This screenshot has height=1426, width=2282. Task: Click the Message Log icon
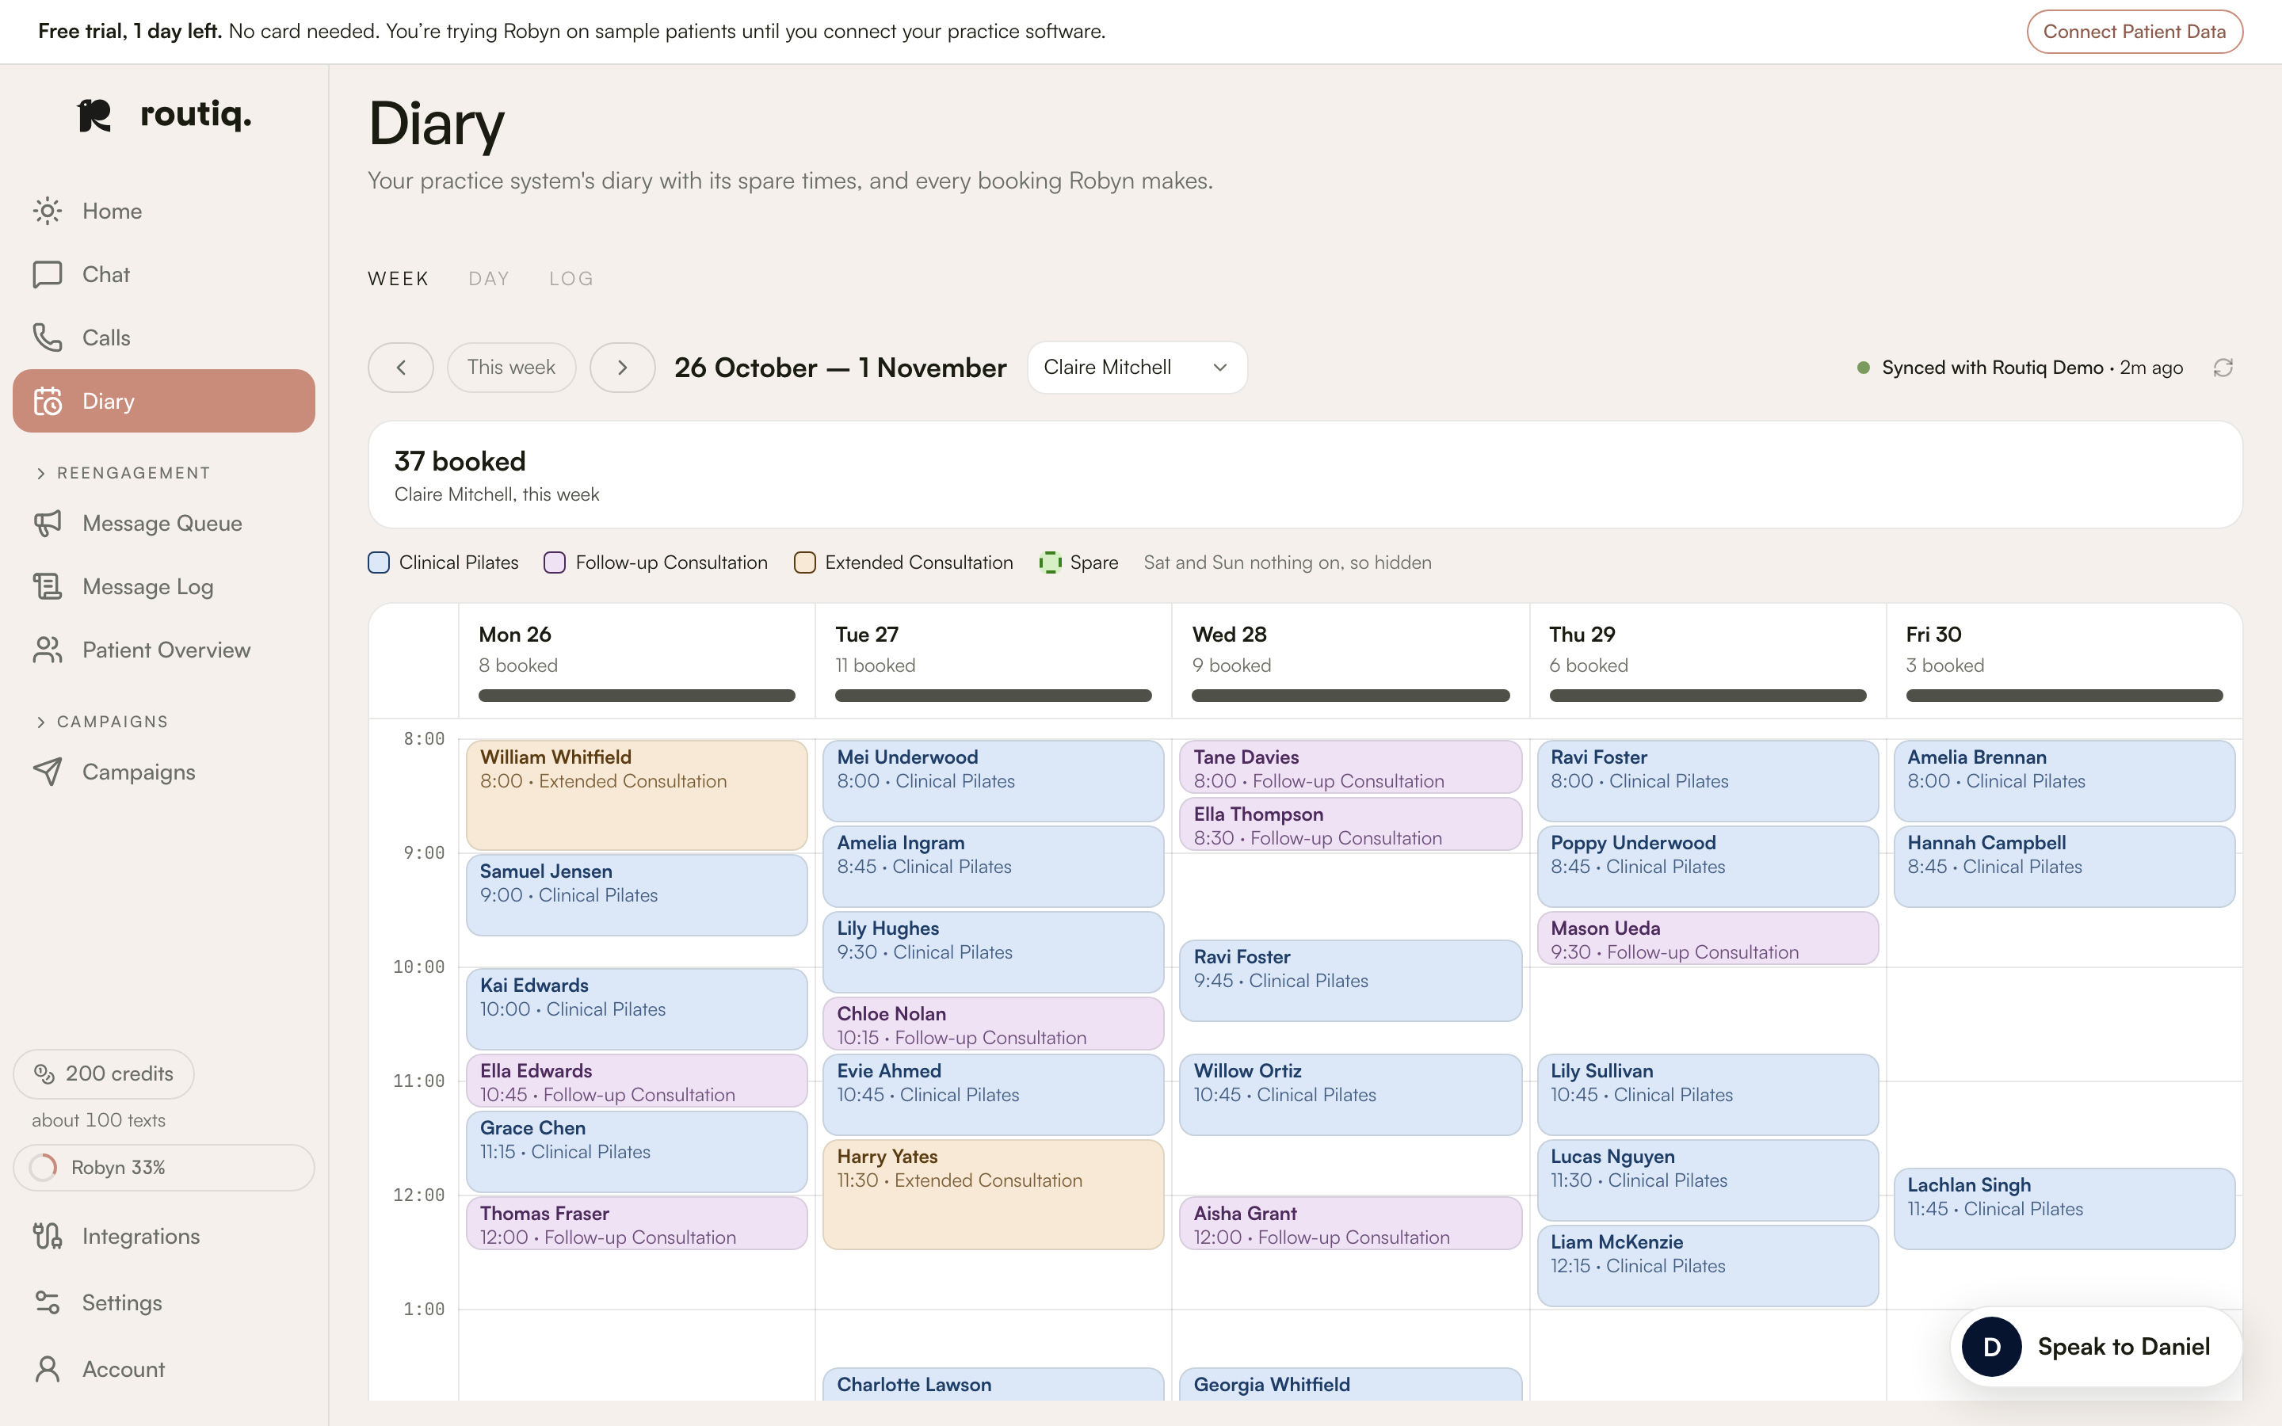pos(48,586)
